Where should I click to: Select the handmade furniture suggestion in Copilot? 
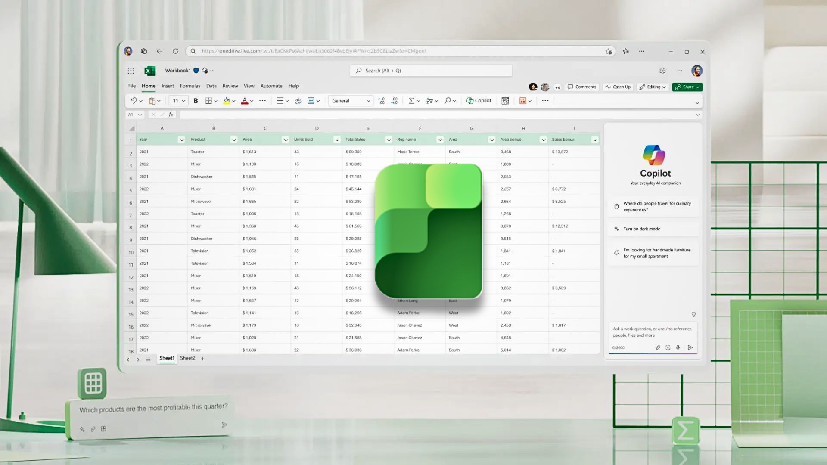pos(653,253)
